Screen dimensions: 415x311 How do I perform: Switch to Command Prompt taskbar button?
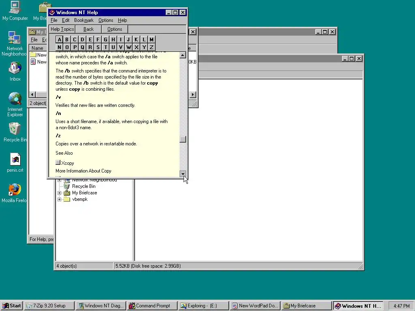(x=152, y=306)
